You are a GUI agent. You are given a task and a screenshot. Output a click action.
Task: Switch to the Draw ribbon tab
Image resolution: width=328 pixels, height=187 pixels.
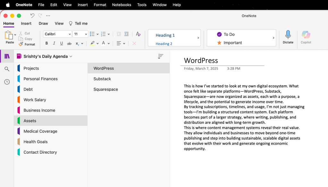(43, 23)
